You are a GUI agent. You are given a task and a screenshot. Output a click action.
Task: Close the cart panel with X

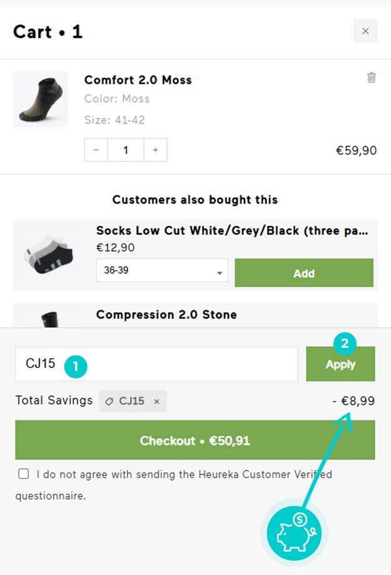[365, 31]
